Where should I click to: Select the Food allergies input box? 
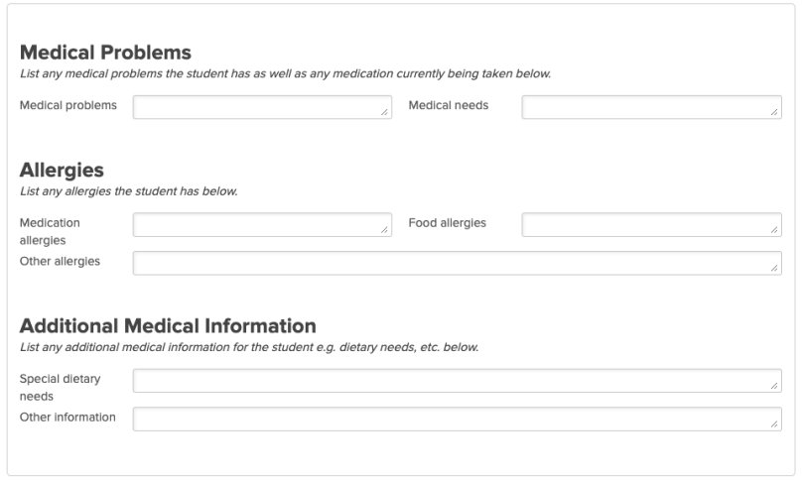point(650,225)
